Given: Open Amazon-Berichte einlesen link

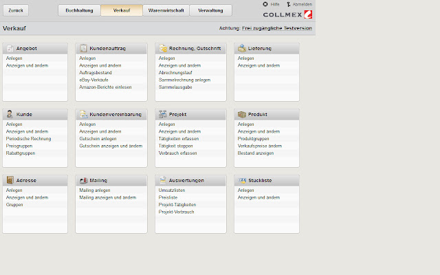Looking at the screenshot, I should 105,87.
